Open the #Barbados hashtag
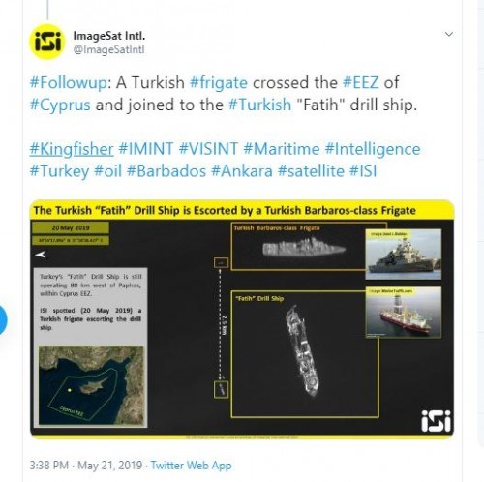This screenshot has height=482, width=484. (166, 171)
